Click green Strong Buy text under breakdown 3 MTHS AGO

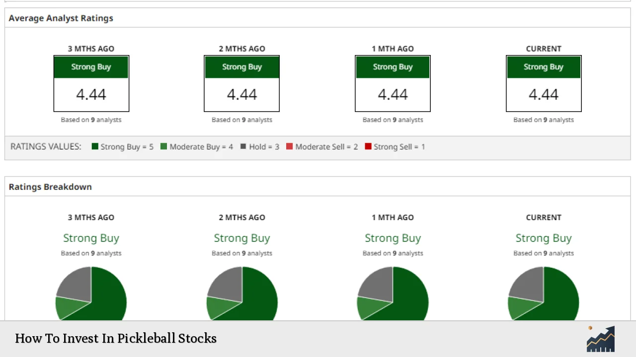point(91,238)
